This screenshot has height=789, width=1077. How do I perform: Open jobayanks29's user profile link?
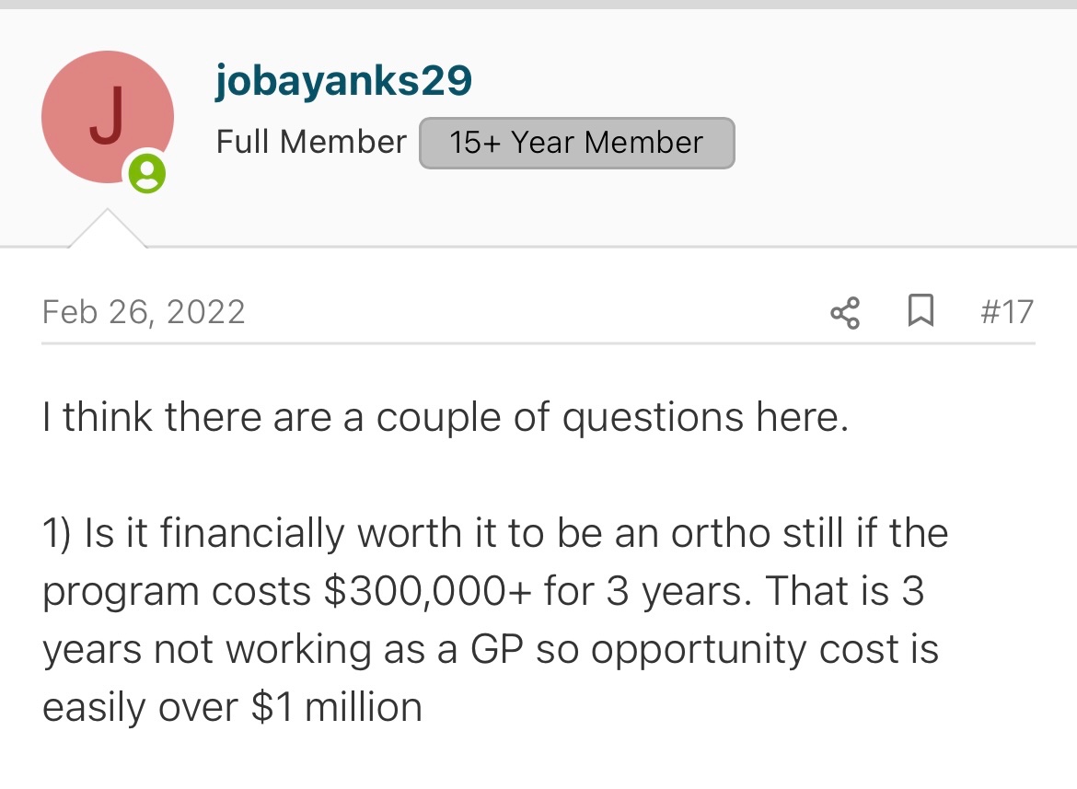[343, 81]
